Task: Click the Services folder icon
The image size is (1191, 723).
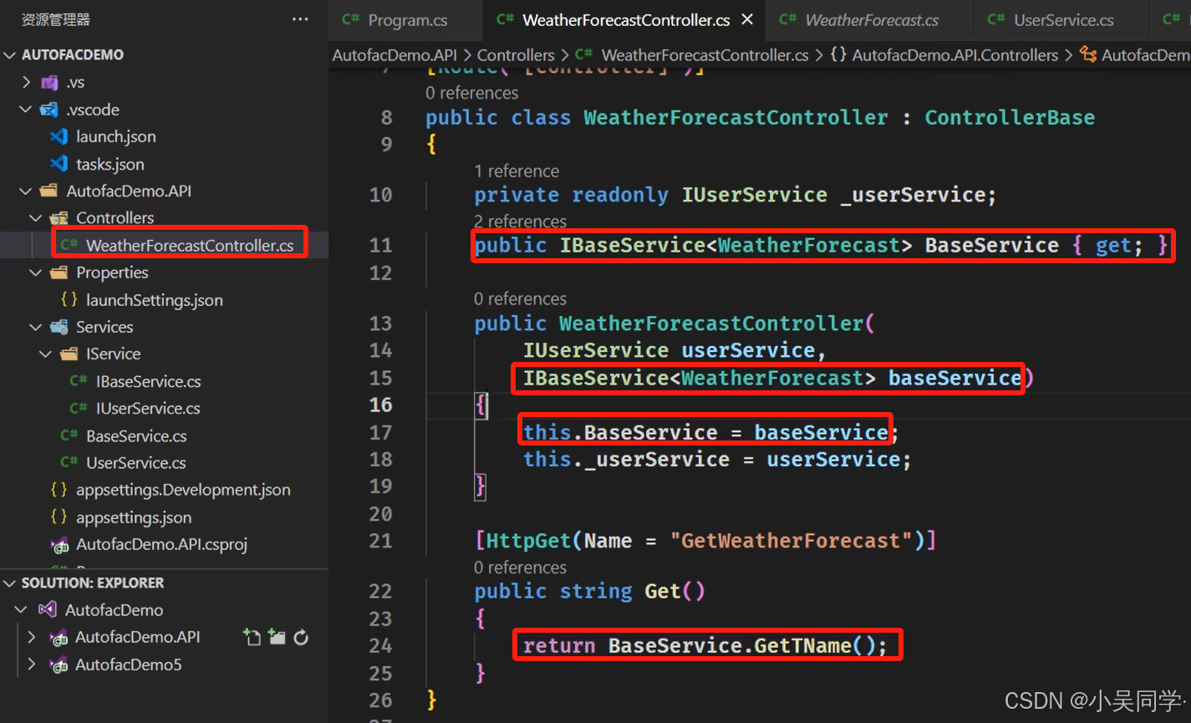Action: pos(59,327)
